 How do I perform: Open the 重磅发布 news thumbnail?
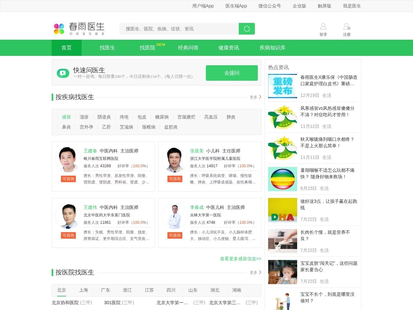pos(282,86)
